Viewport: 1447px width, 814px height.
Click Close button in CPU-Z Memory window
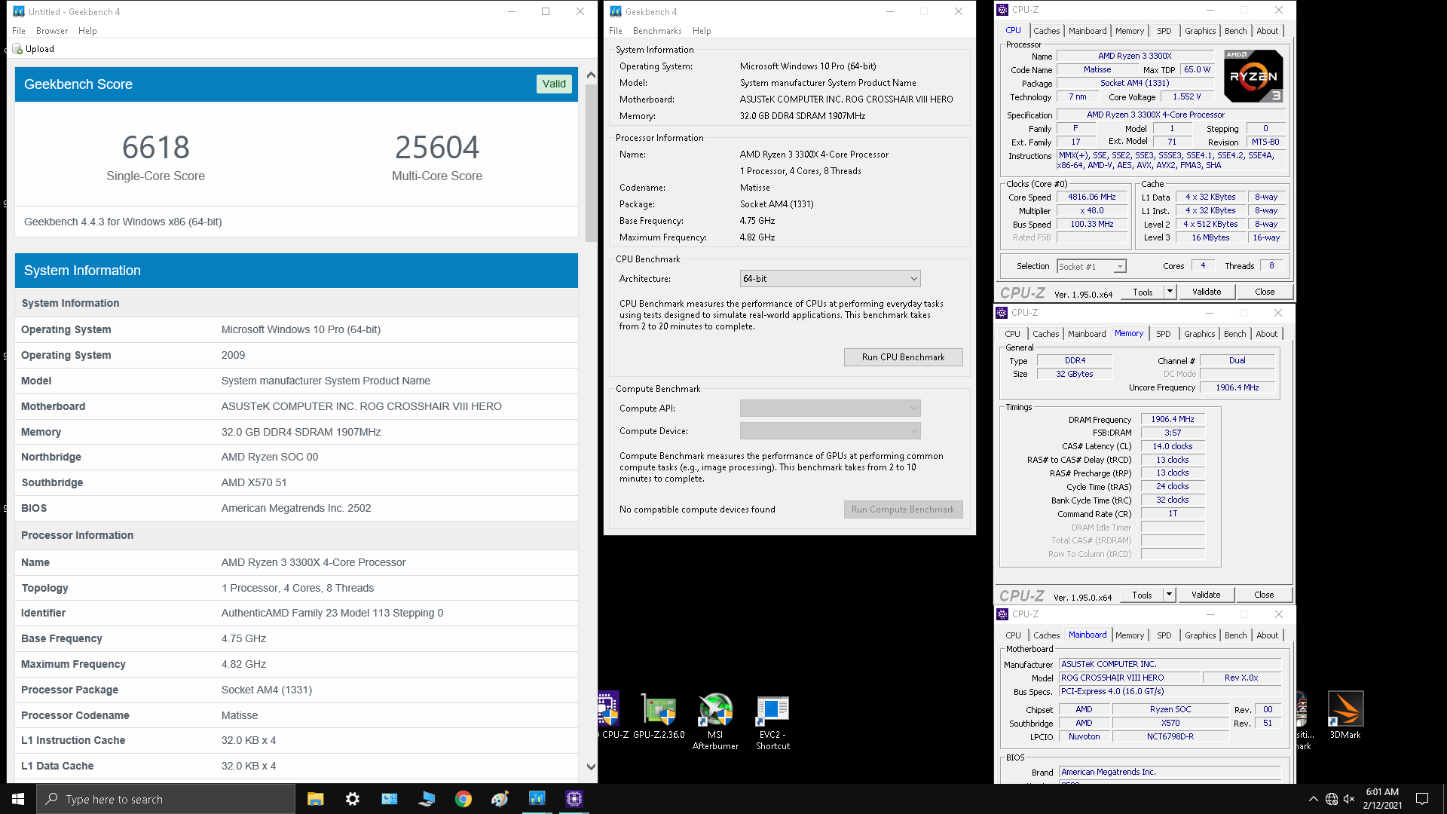pos(1264,595)
